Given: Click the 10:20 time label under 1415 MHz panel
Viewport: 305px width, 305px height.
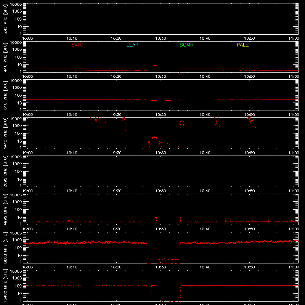Looking at the screenshot, I should coord(116,153).
